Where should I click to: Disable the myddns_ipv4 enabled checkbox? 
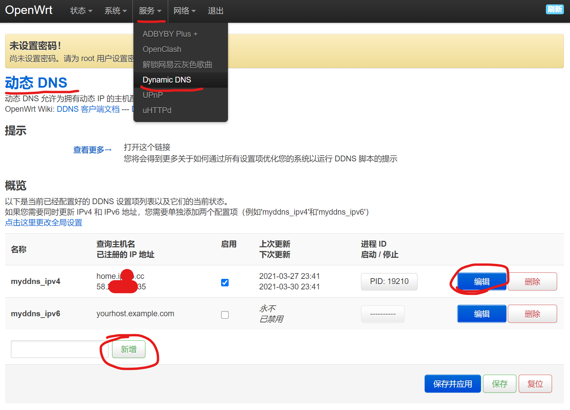[225, 283]
